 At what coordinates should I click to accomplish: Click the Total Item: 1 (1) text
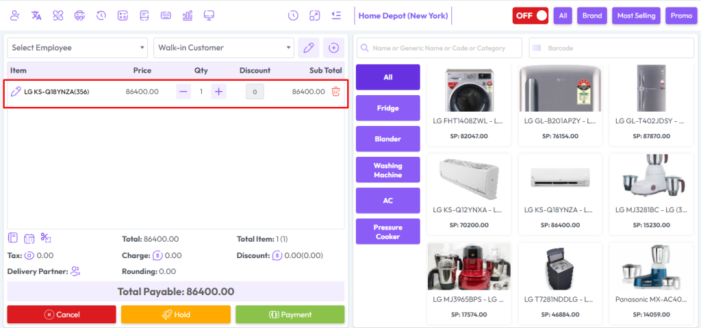click(x=262, y=240)
